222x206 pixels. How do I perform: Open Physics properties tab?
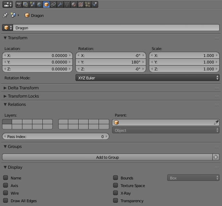pos(94,4)
